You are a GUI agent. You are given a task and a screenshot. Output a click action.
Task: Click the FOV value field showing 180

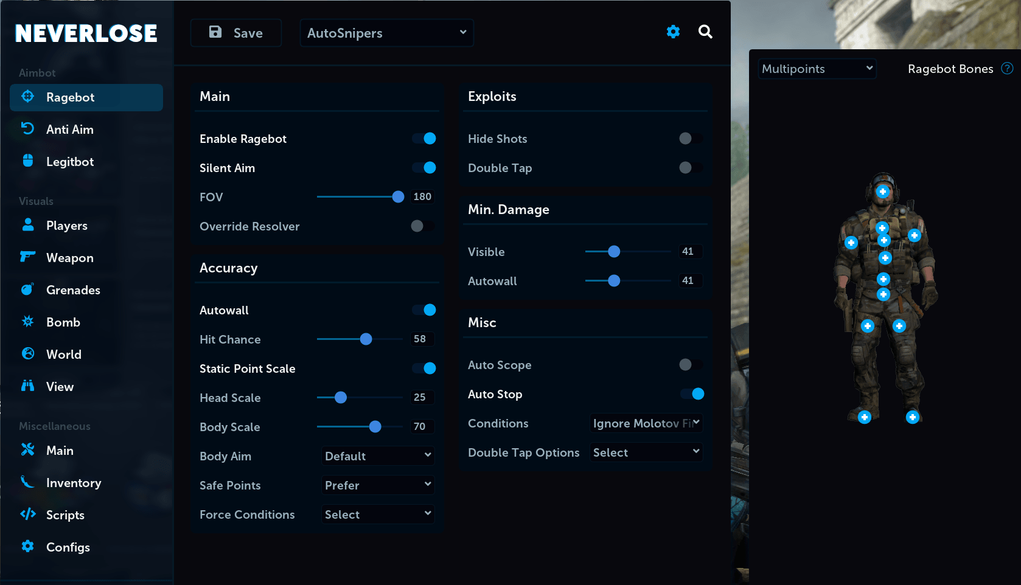pyautogui.click(x=422, y=196)
